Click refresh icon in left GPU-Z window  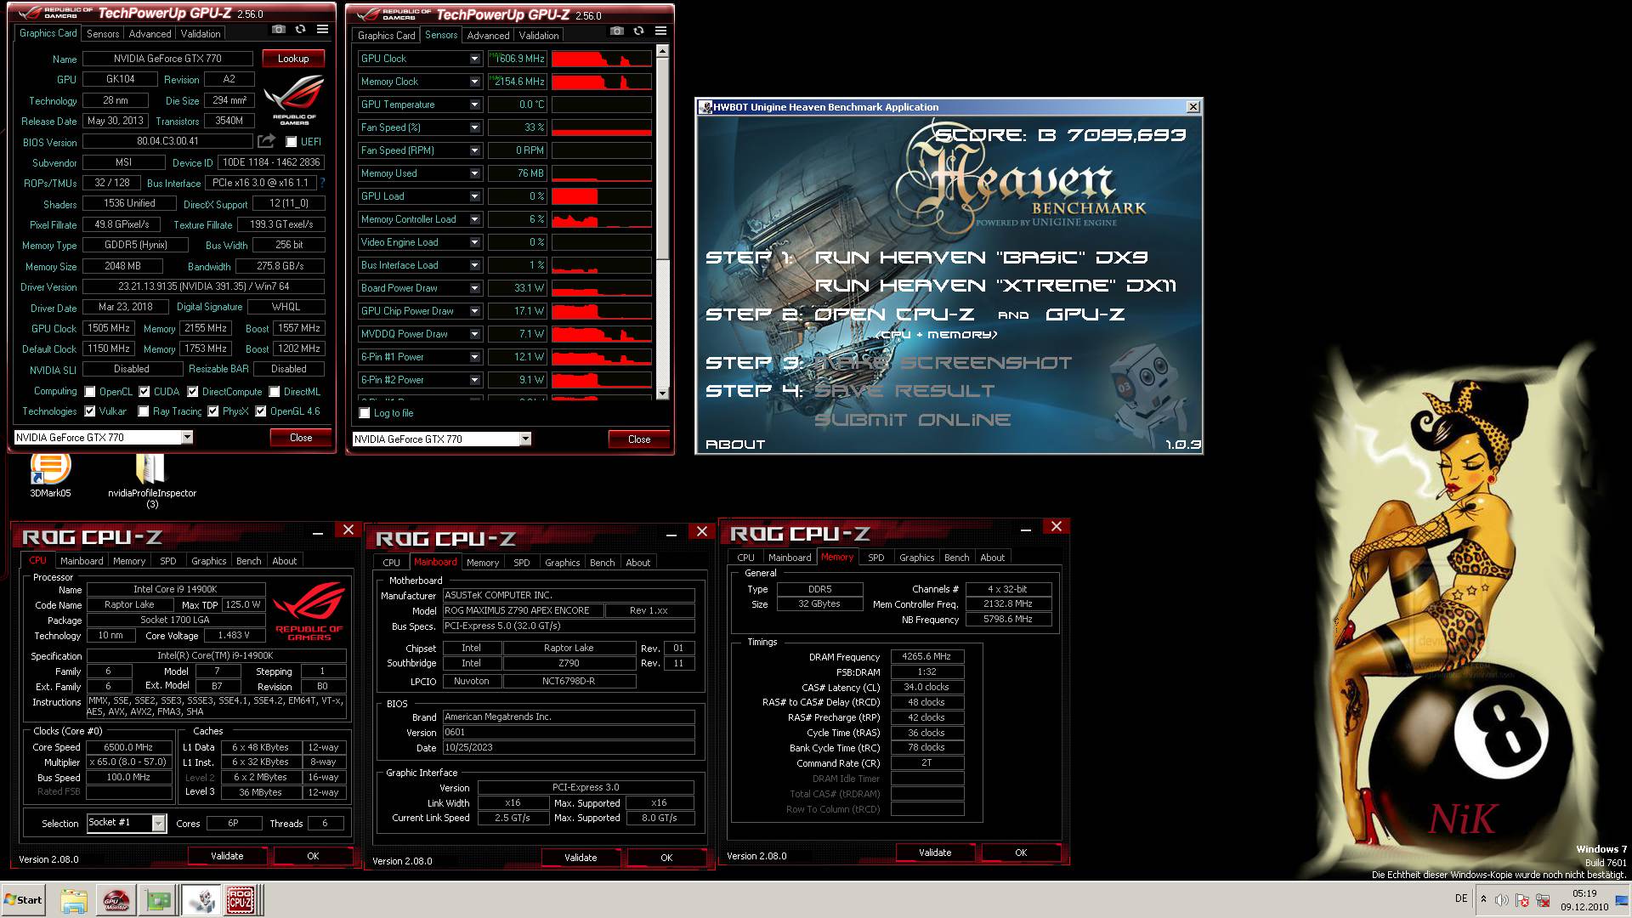pos(300,30)
